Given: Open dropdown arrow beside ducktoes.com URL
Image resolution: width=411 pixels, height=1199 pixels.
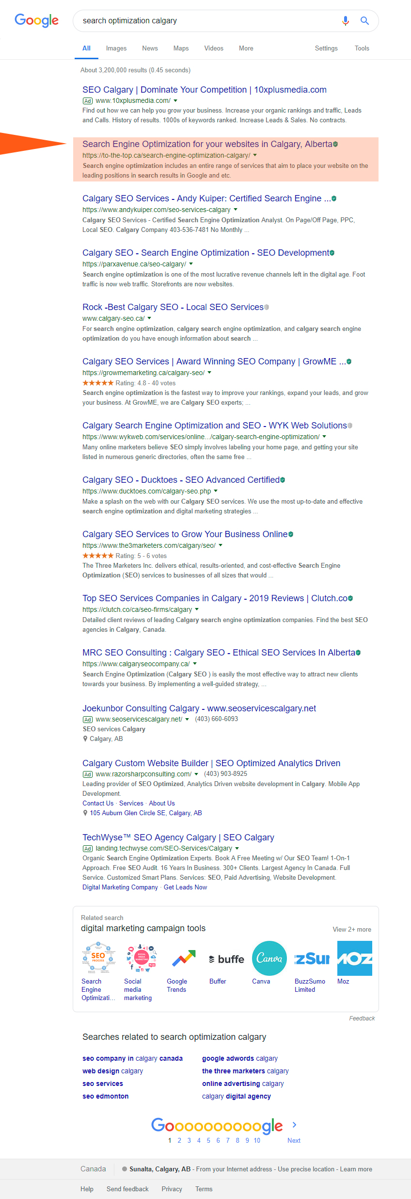Looking at the screenshot, I should click(216, 491).
